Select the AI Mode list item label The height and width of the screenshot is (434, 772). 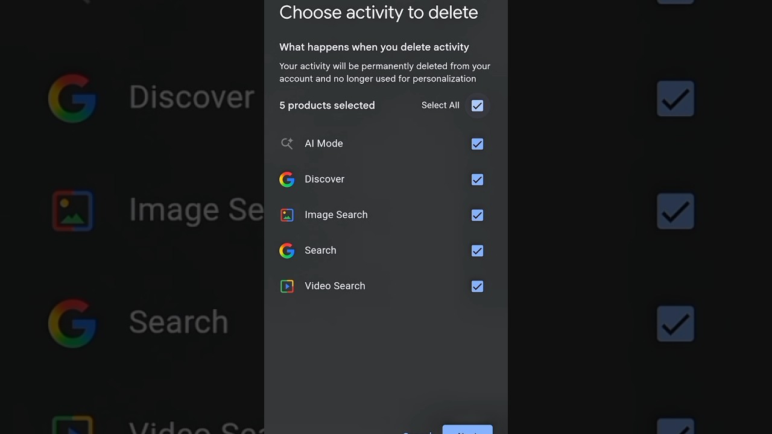coord(324,143)
